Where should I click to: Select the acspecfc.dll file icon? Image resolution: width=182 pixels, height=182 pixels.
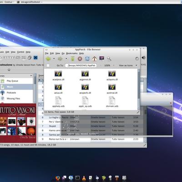tap(85, 87)
